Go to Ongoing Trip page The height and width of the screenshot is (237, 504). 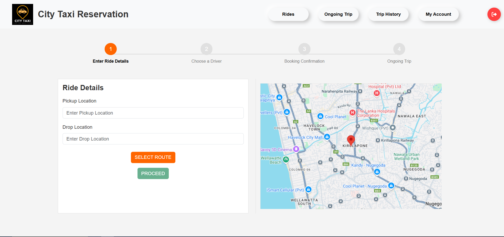(338, 14)
